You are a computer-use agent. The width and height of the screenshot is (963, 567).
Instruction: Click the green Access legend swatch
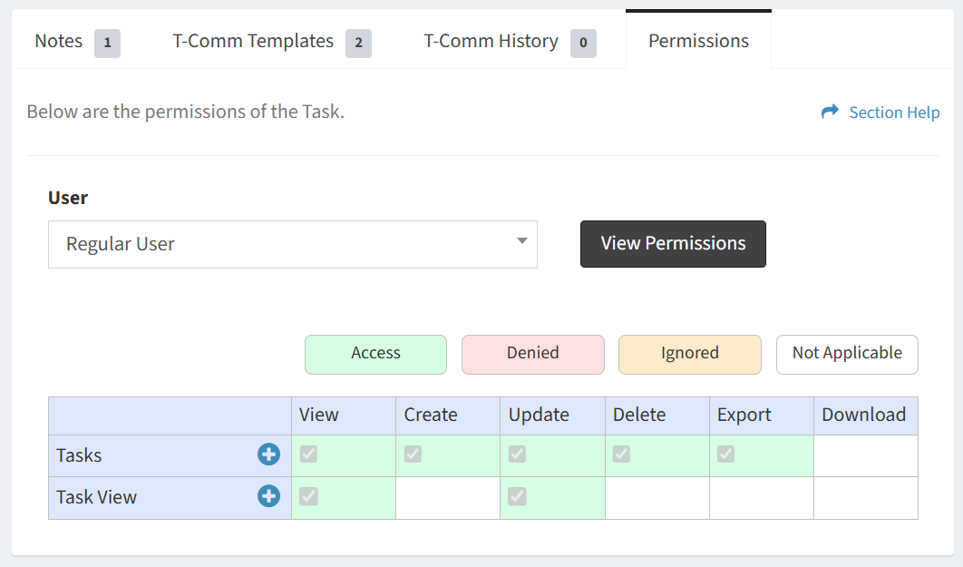[x=375, y=354]
